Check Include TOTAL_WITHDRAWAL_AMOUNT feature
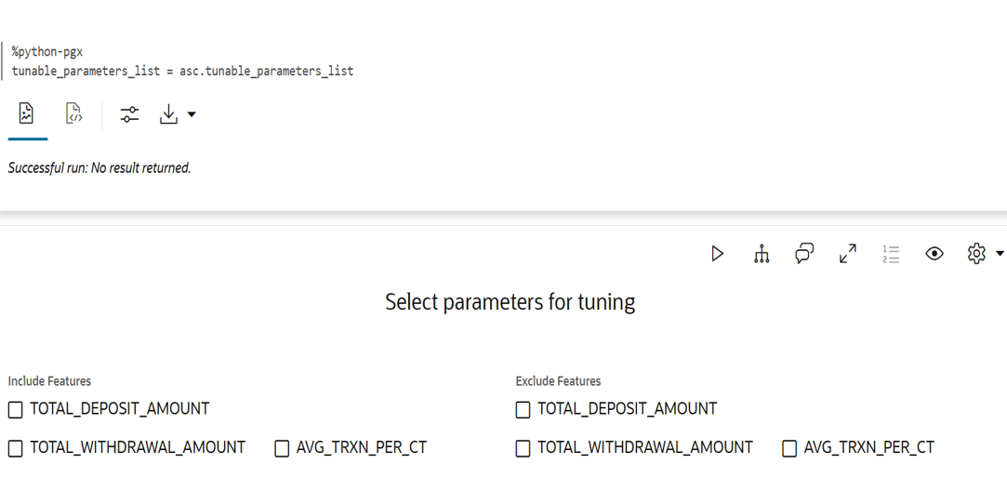Viewport: 1007px width, 477px height. click(16, 448)
